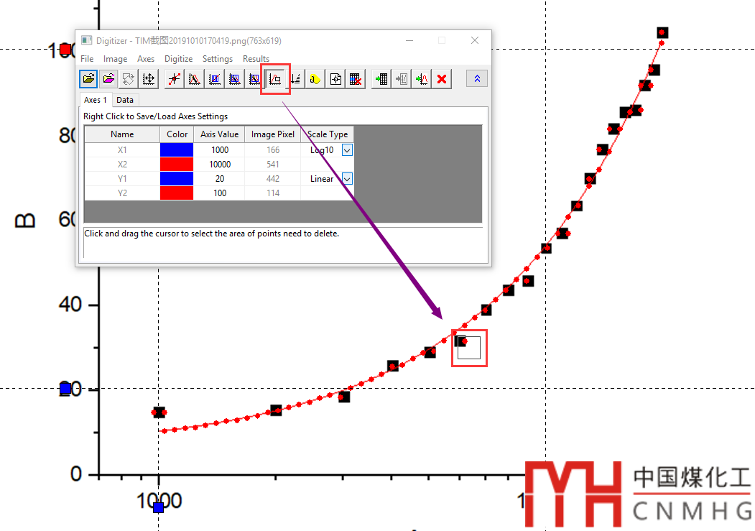The height and width of the screenshot is (531, 755).
Task: Collapse panel with double-chevron up button
Action: (x=477, y=78)
